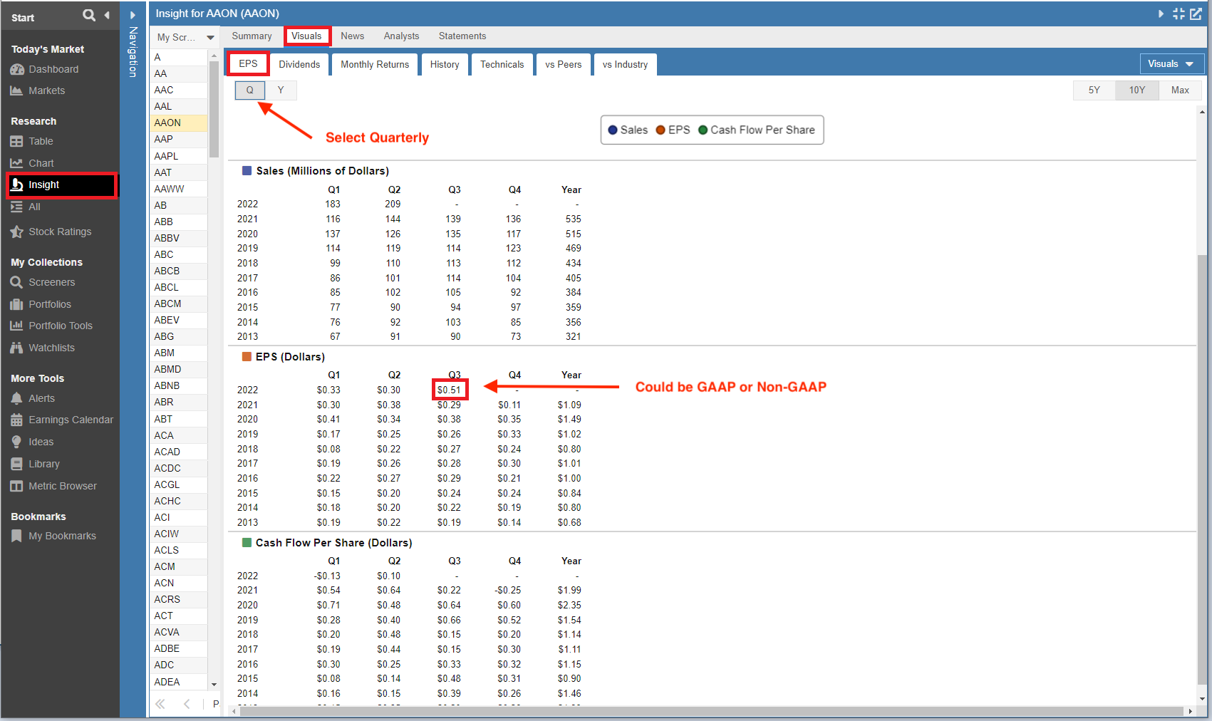Viewport: 1212px width, 721px height.
Task: Select the vs Peers sub-tab
Action: click(x=563, y=65)
